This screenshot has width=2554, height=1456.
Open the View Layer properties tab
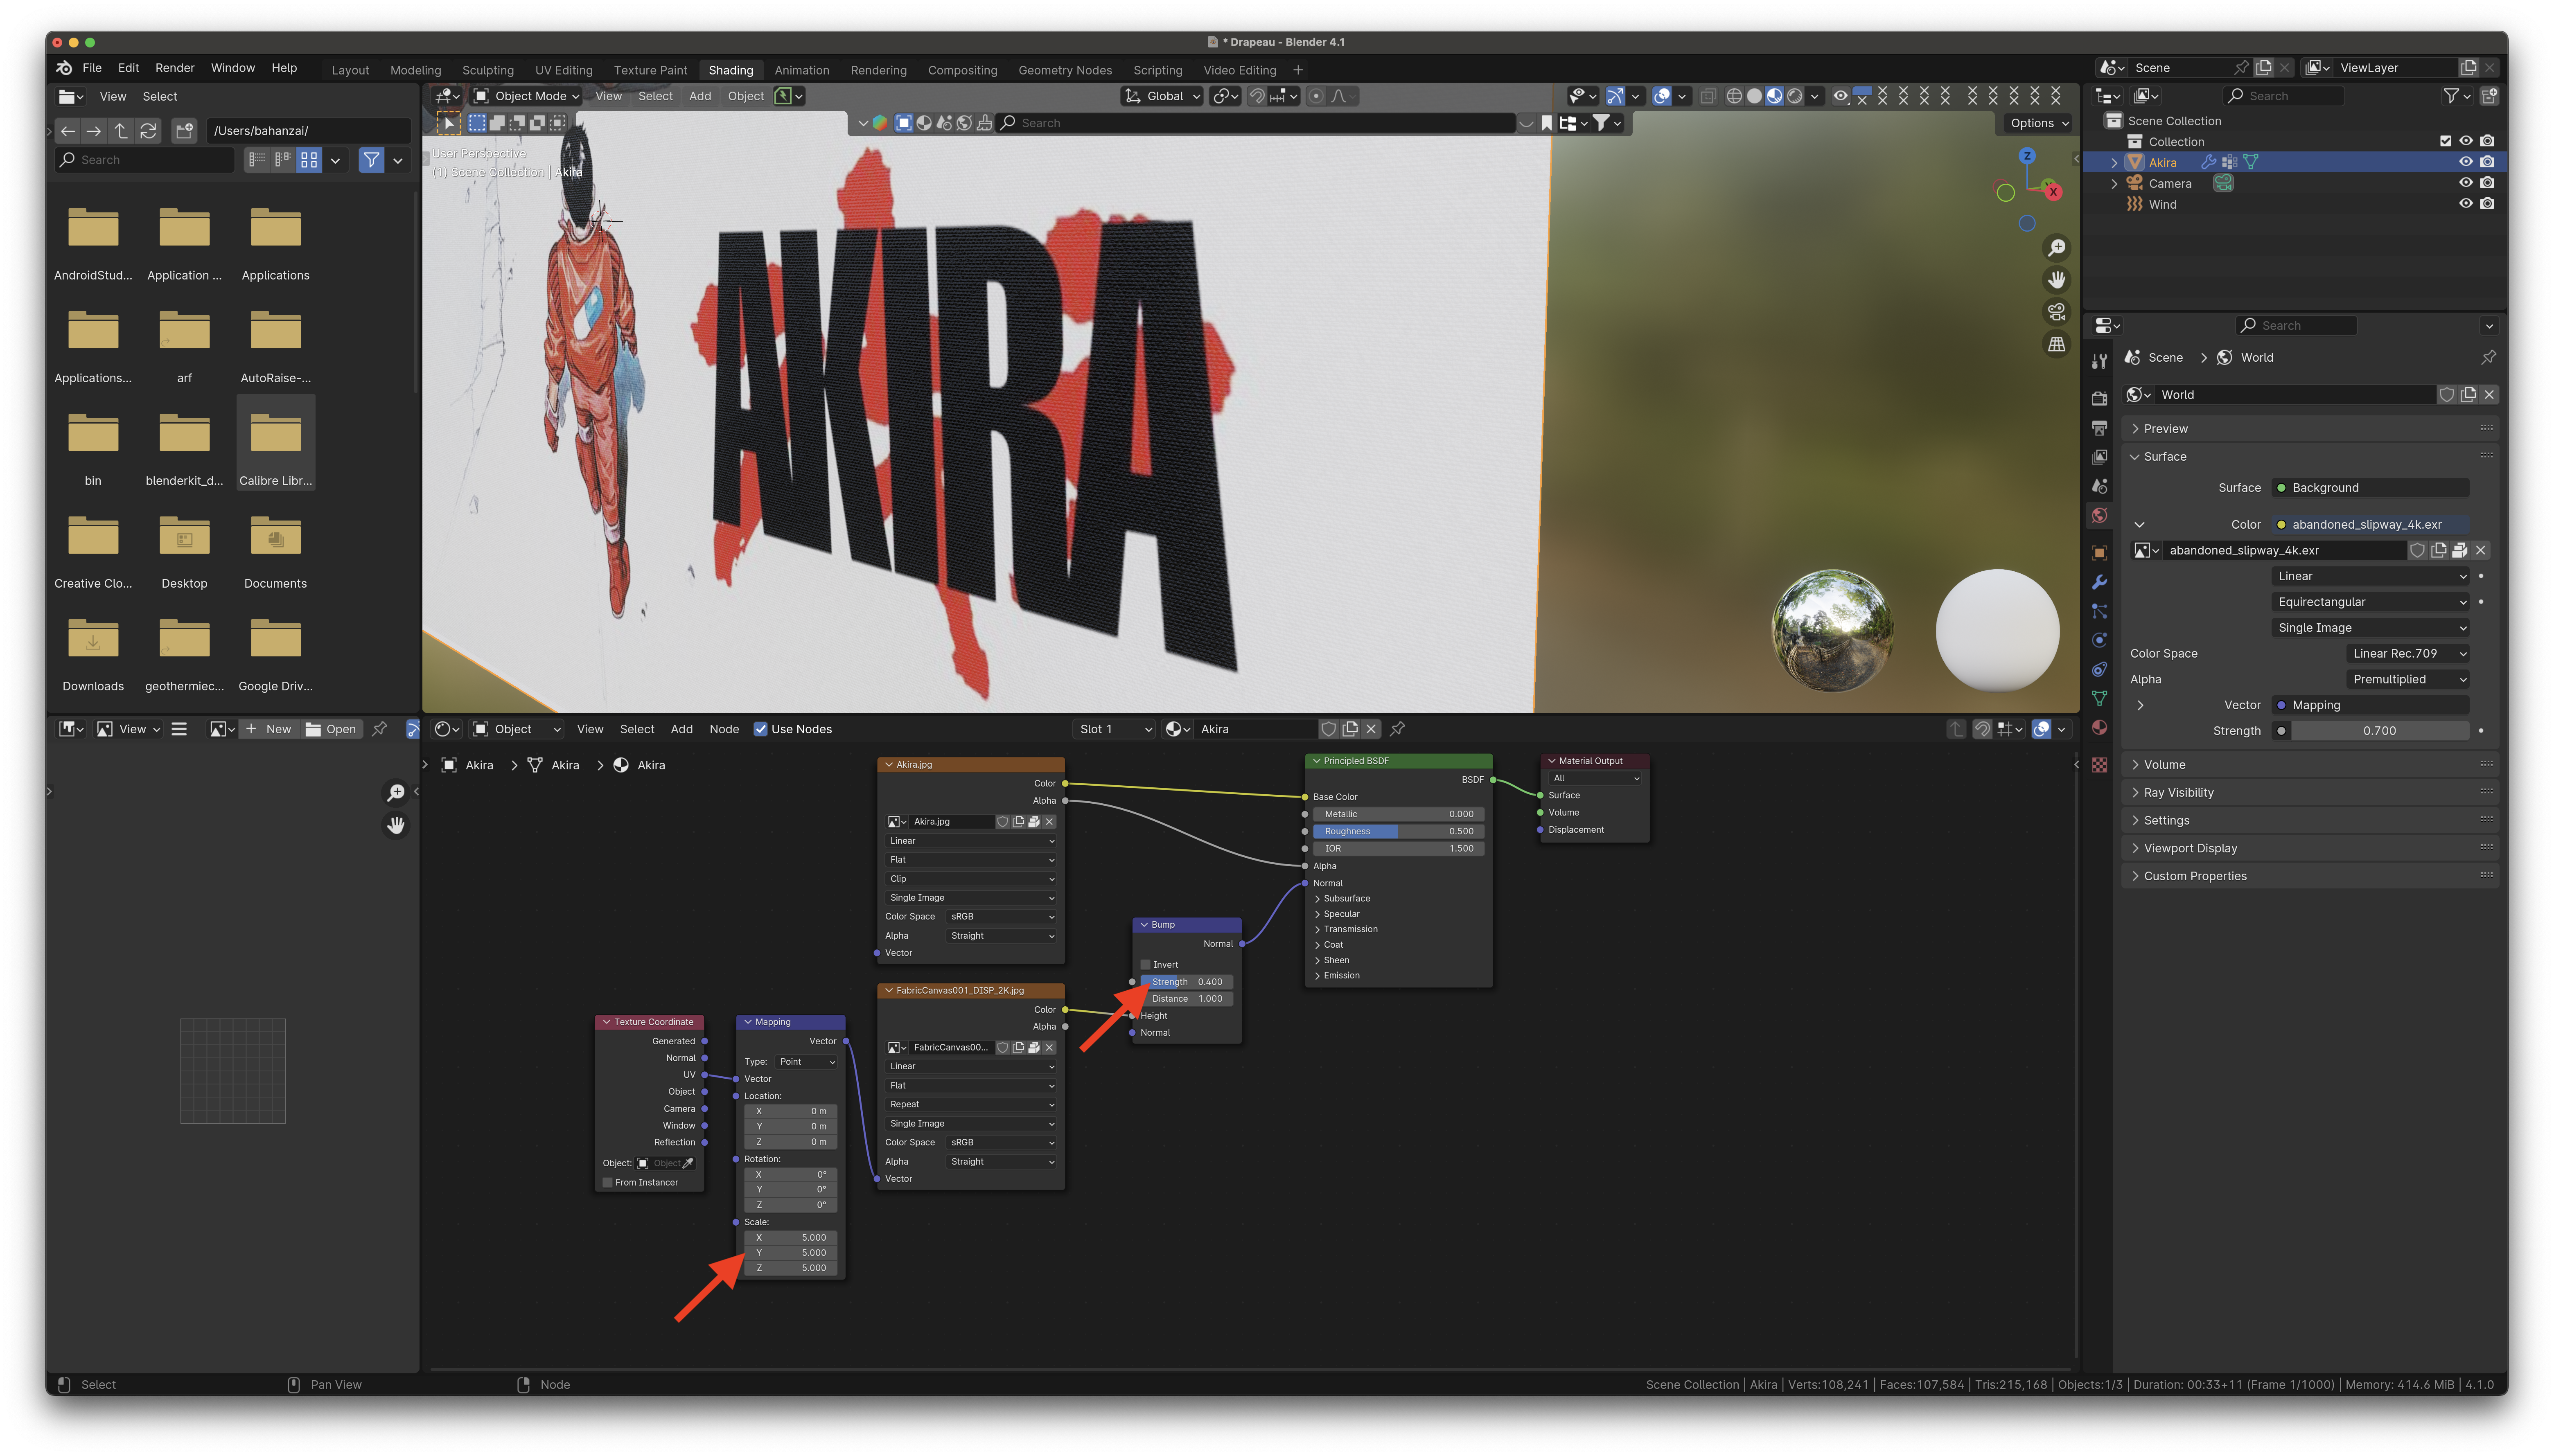click(x=2099, y=457)
